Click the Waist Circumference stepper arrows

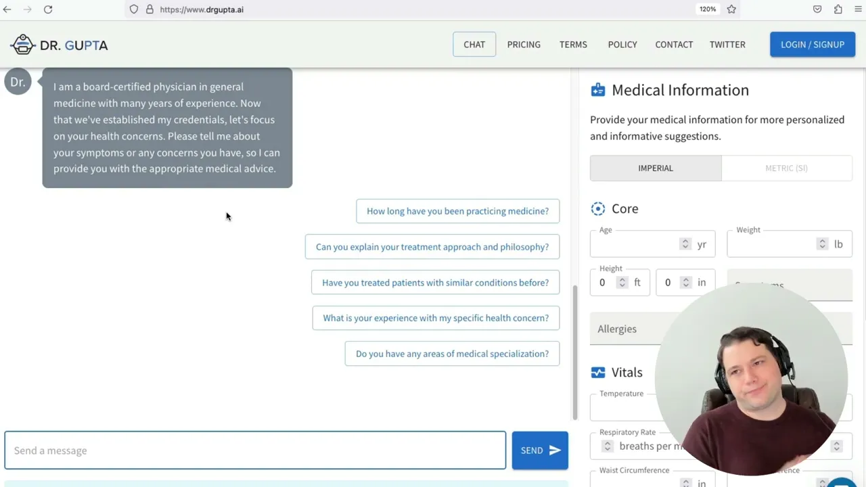685,484
